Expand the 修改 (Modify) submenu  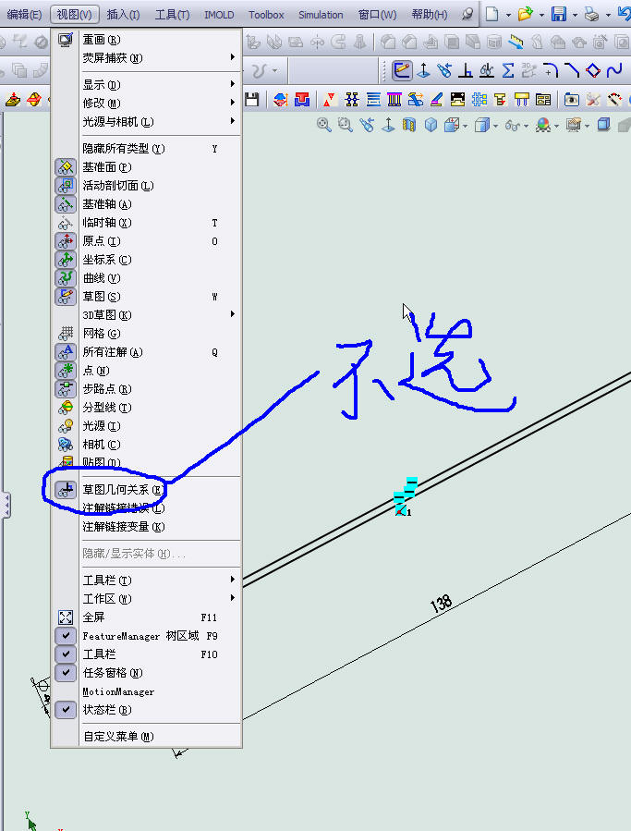[x=147, y=103]
